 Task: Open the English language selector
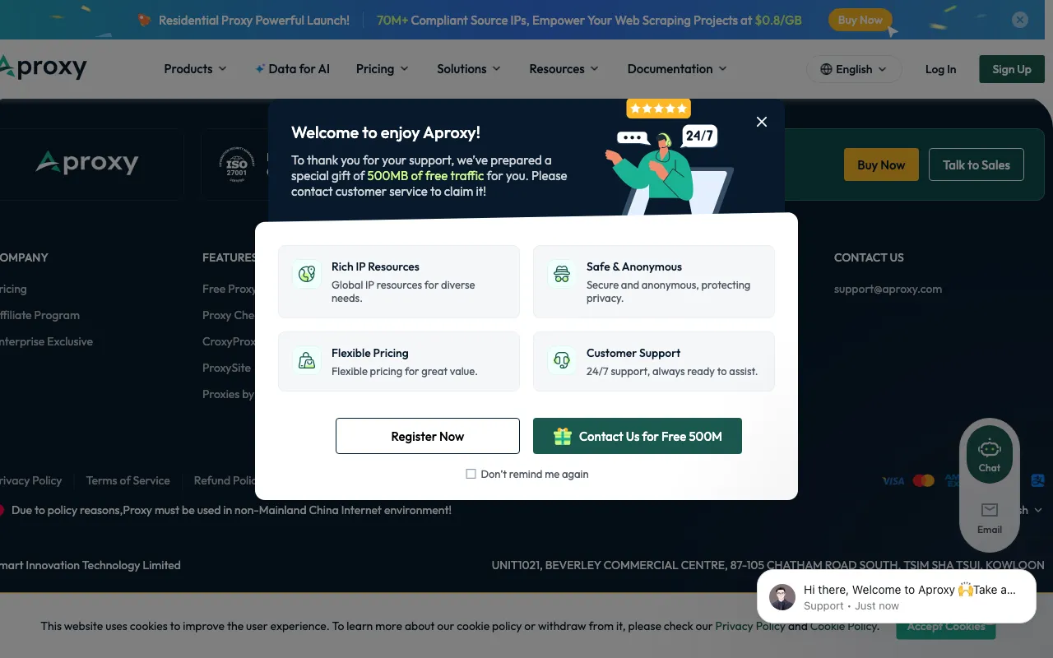[854, 69]
